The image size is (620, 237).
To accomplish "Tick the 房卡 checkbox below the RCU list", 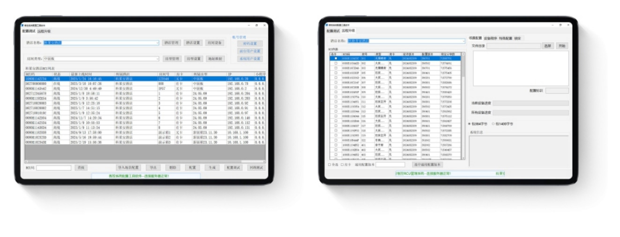I will (342, 165).
